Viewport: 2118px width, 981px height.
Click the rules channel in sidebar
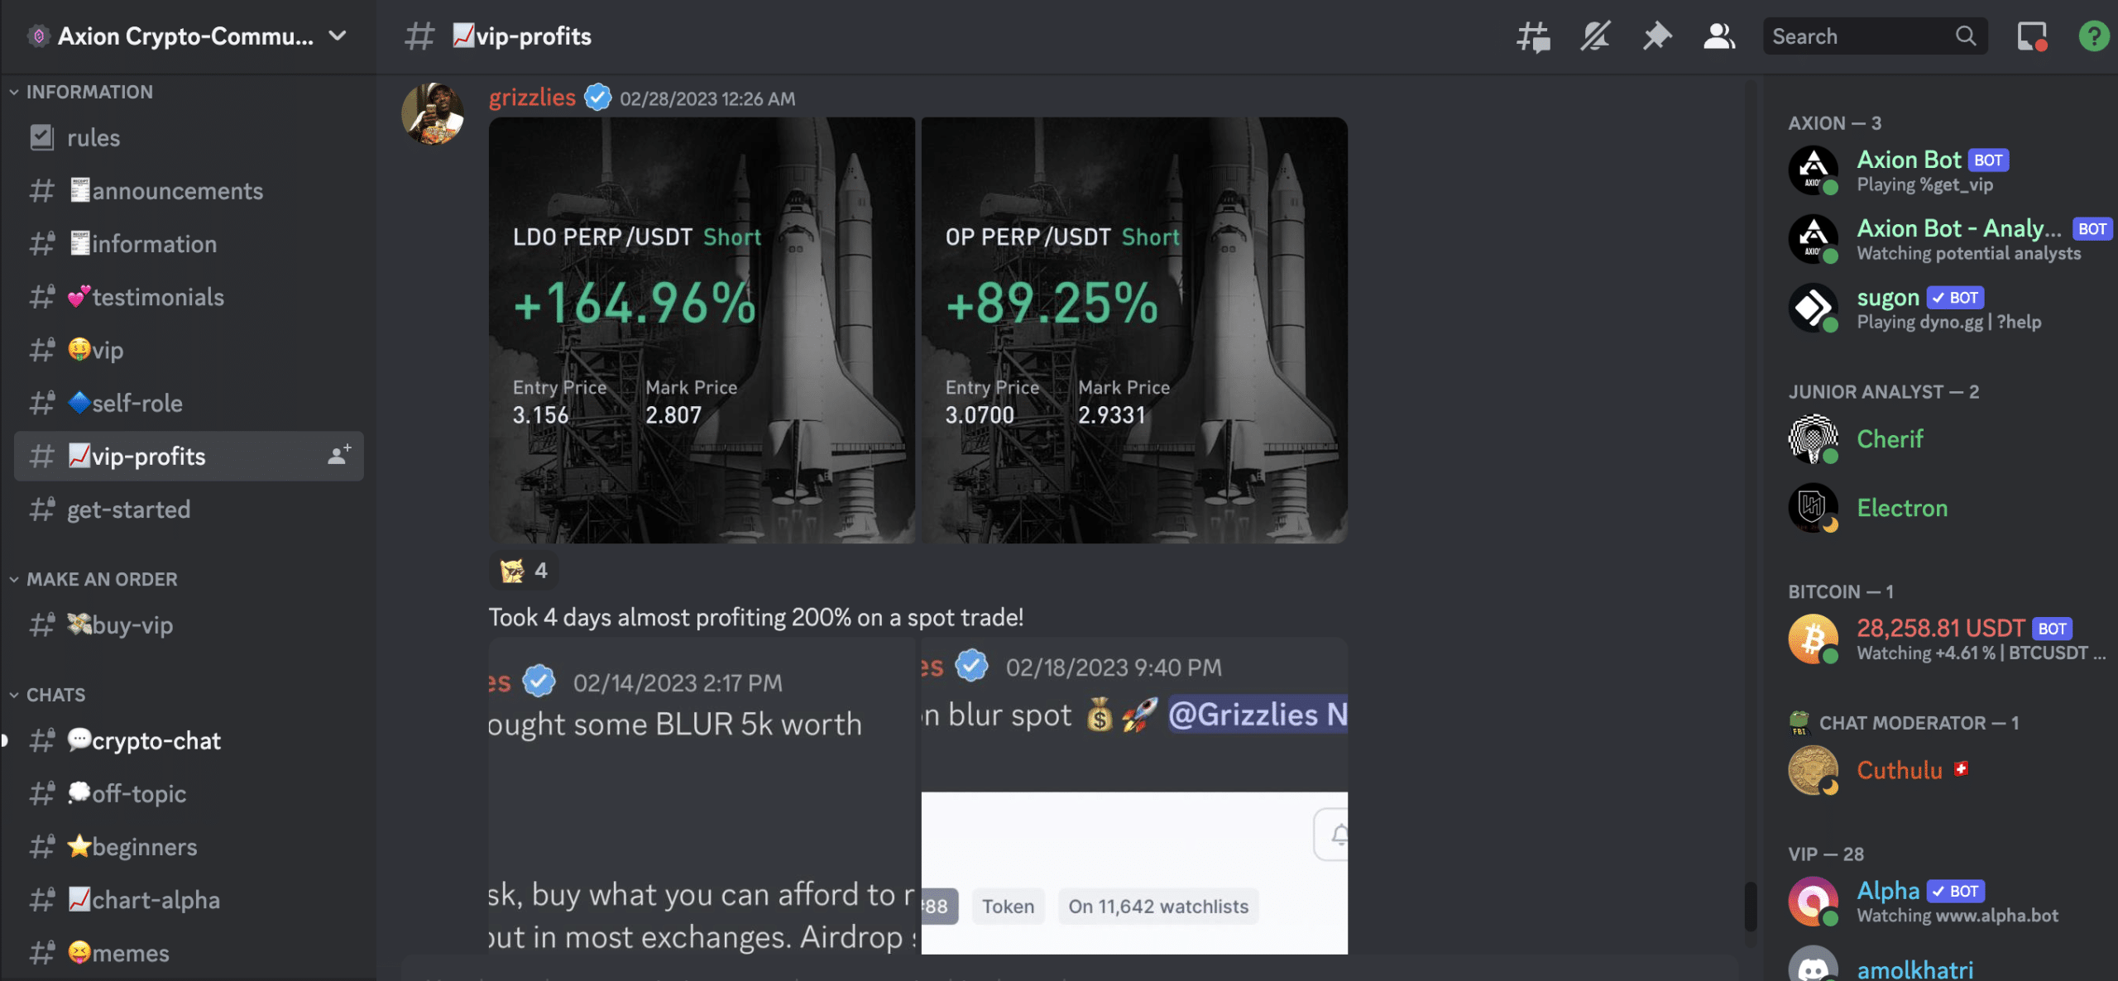click(x=93, y=138)
